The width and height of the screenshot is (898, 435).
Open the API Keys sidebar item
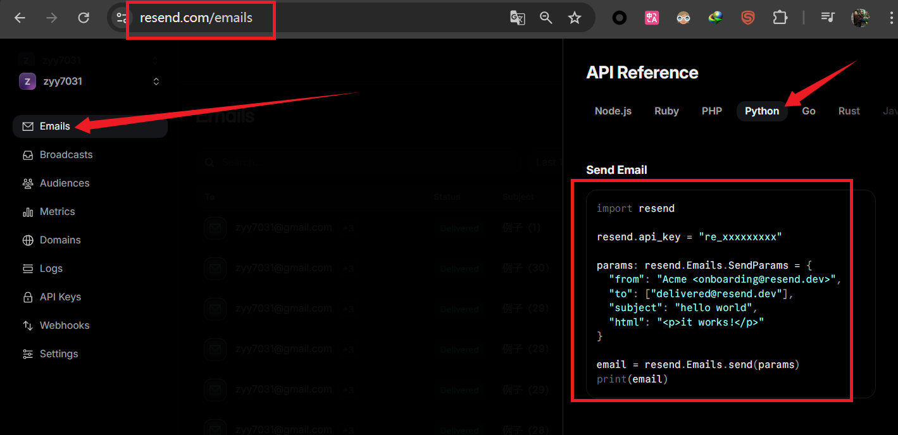(x=90, y=297)
